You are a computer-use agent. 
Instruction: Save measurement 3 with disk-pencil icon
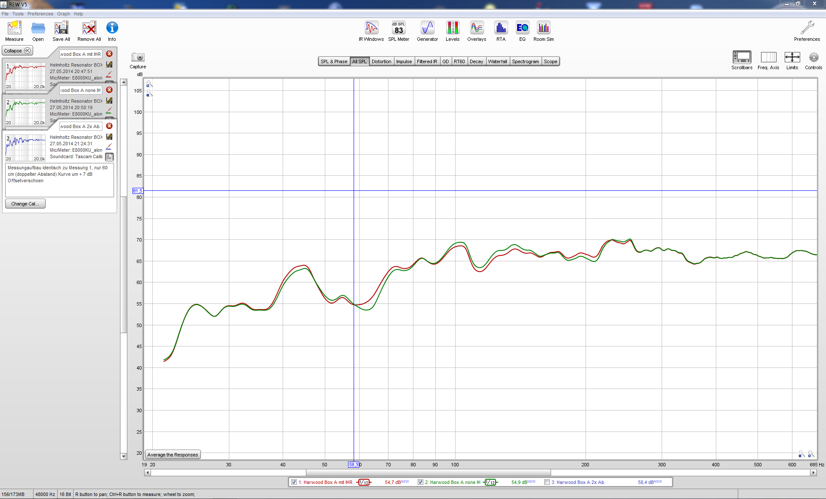tap(109, 137)
